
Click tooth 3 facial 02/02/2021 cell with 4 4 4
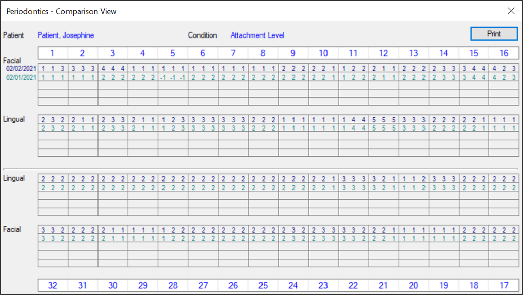(x=113, y=68)
